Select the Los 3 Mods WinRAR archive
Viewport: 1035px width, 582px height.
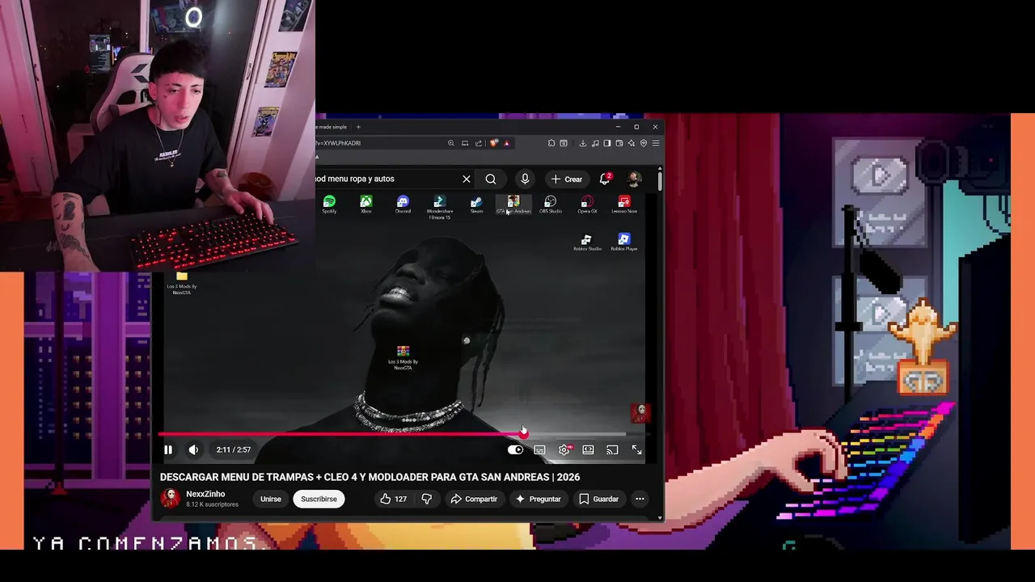403,357
